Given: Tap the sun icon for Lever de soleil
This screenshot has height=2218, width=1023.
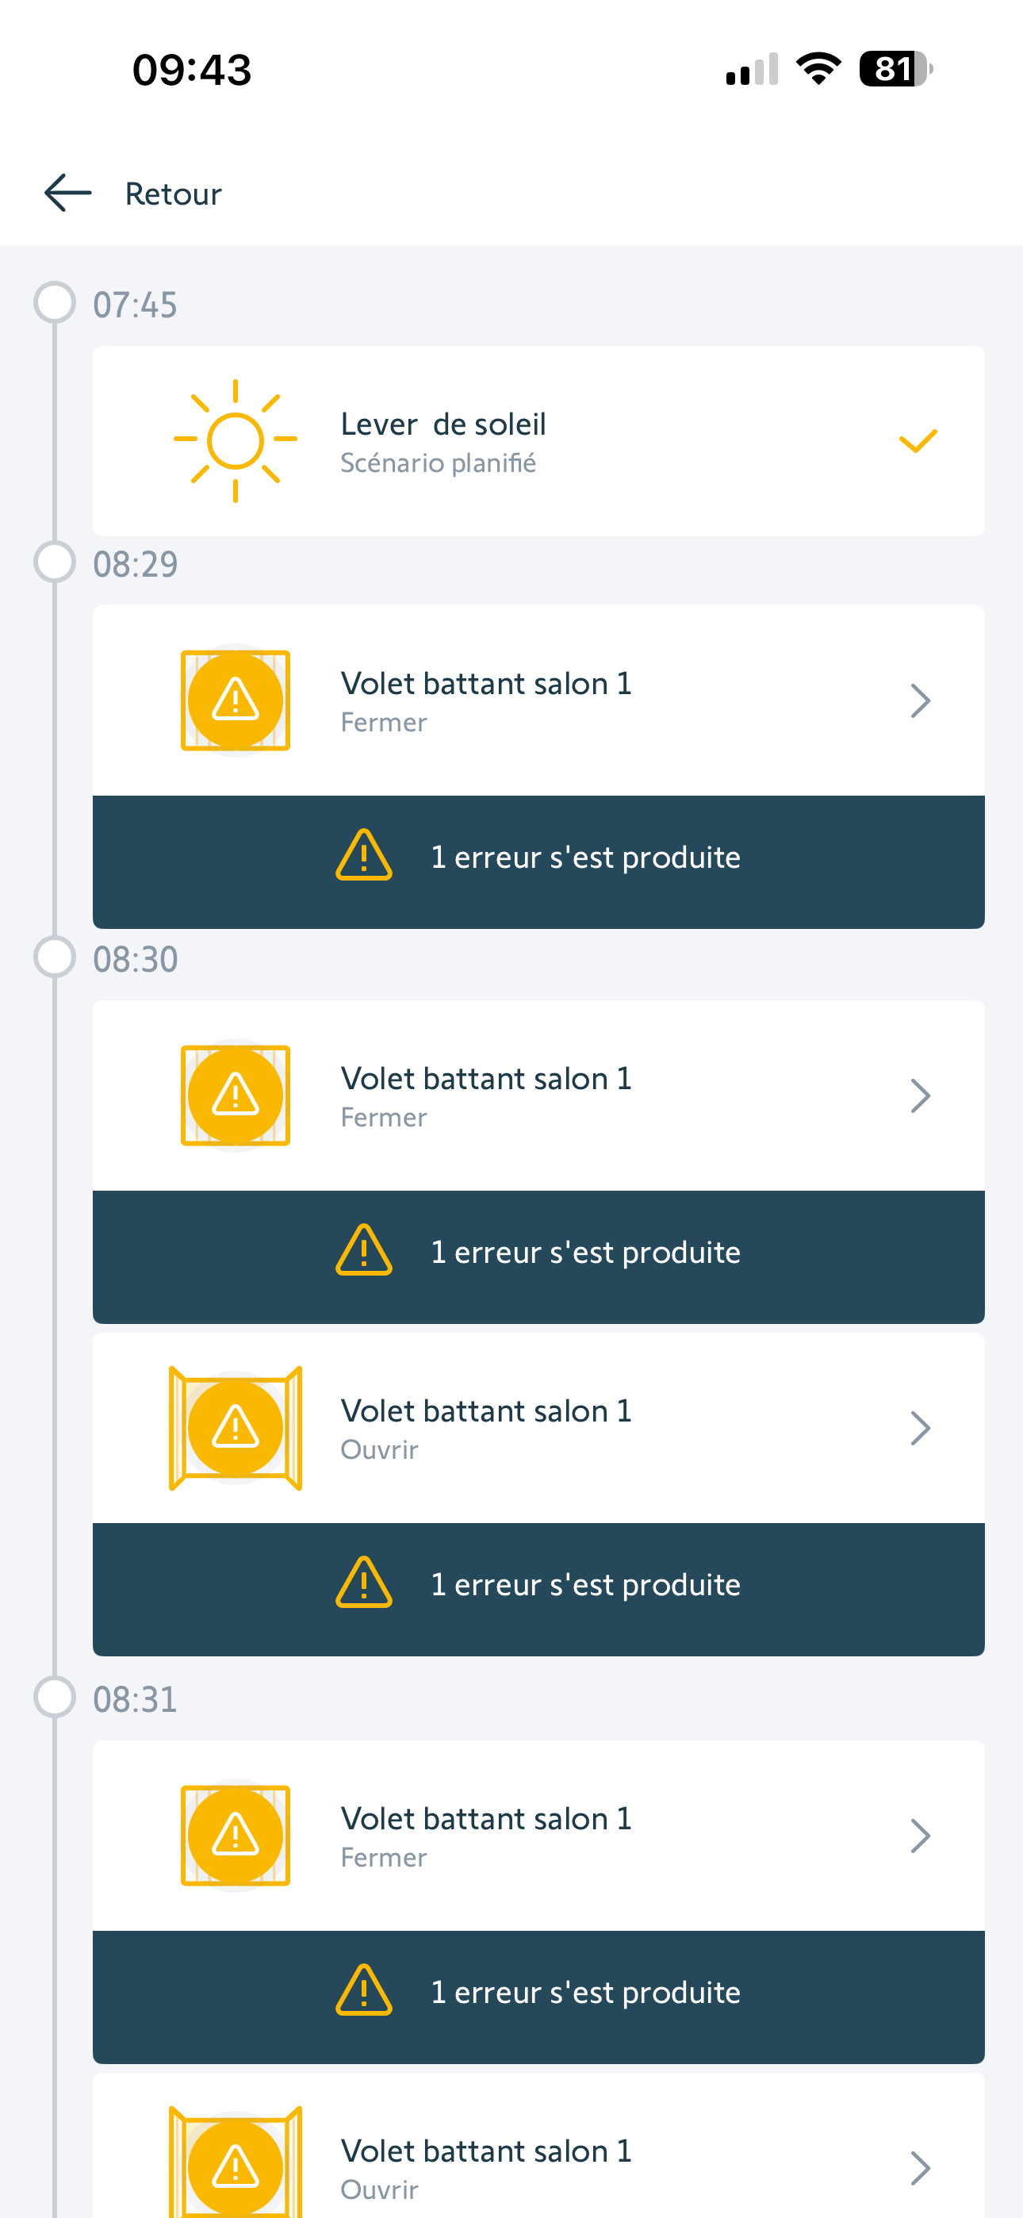Looking at the screenshot, I should click(x=235, y=441).
